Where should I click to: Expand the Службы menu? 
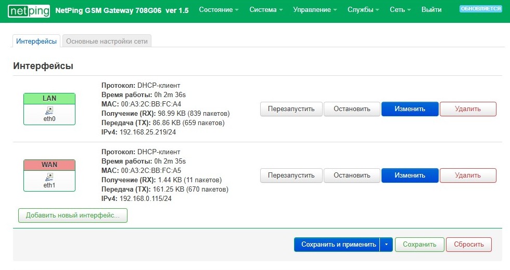[x=363, y=10]
